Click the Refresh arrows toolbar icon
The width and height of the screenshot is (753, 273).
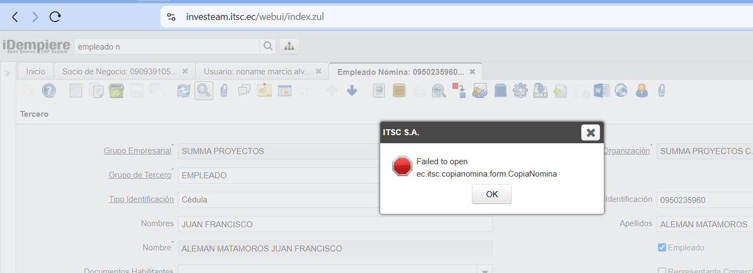(184, 91)
